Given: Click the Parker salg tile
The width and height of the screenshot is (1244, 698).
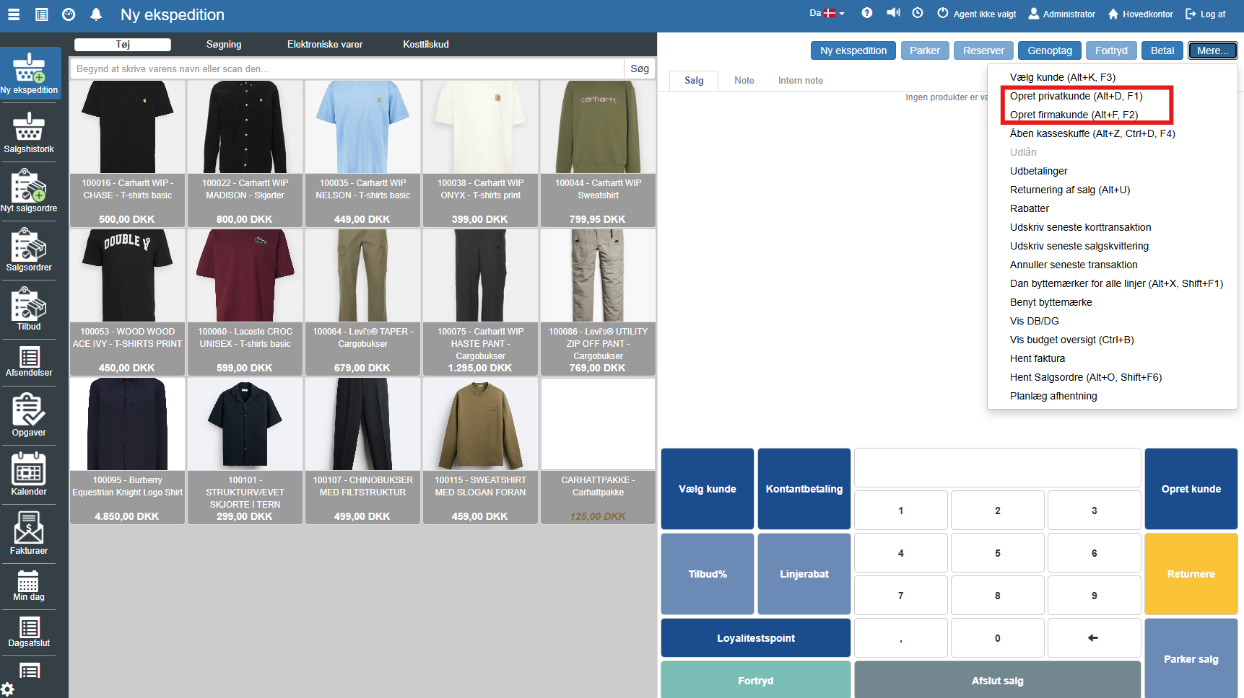Looking at the screenshot, I should coord(1191,658).
